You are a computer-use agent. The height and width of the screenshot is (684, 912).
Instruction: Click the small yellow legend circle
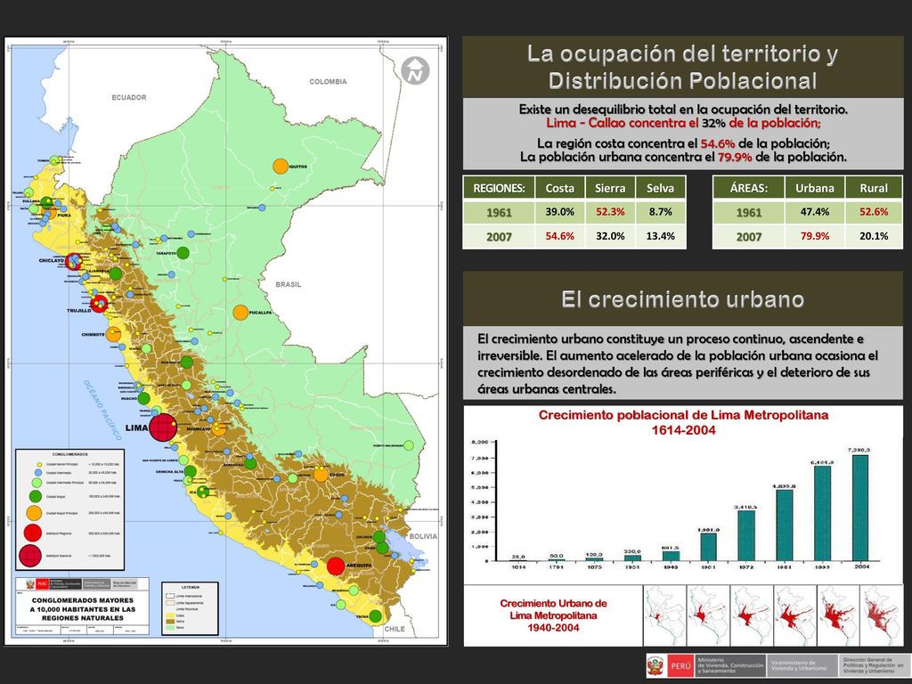[39, 465]
